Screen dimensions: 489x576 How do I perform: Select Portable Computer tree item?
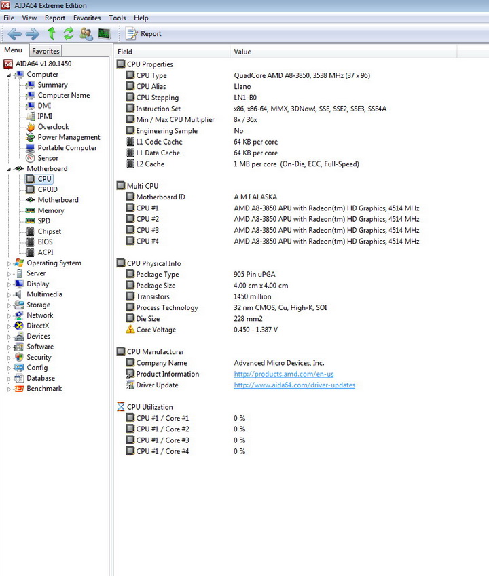click(67, 148)
